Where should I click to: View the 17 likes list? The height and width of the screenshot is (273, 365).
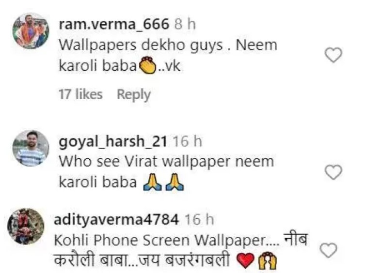point(80,94)
